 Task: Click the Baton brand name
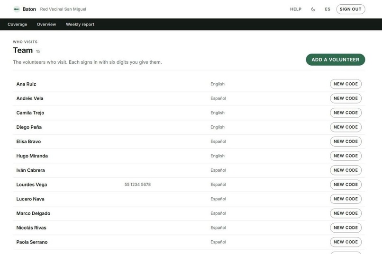(x=29, y=9)
